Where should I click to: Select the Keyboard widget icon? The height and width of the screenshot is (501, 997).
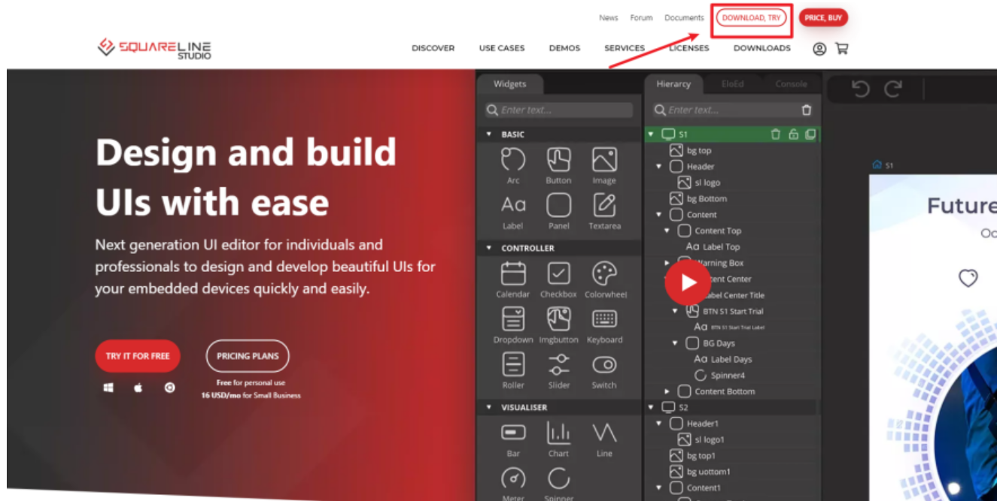click(x=604, y=319)
